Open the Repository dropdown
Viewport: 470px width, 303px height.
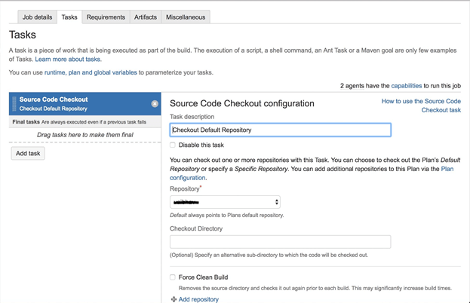click(226, 202)
